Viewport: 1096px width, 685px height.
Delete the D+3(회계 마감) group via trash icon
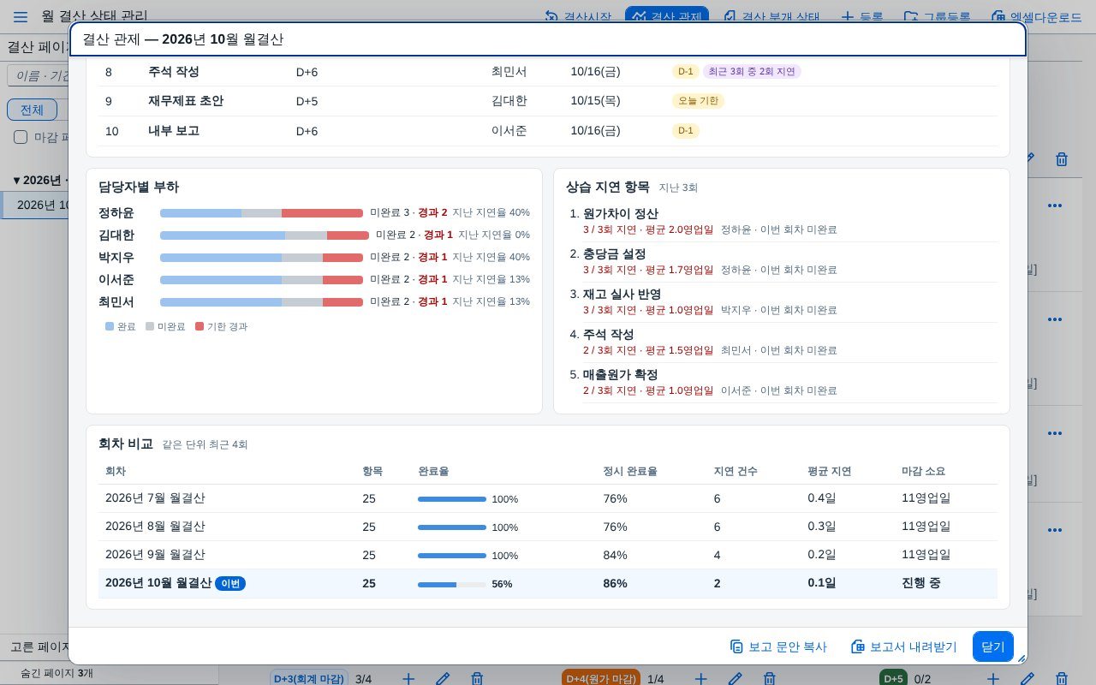tap(477, 679)
